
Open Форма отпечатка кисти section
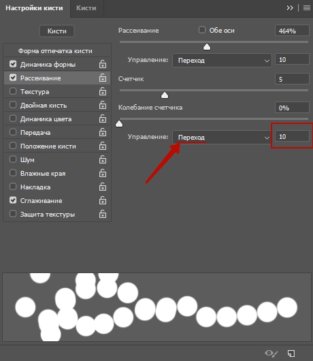[55, 51]
